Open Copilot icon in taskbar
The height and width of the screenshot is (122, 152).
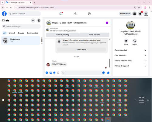point(9,81)
